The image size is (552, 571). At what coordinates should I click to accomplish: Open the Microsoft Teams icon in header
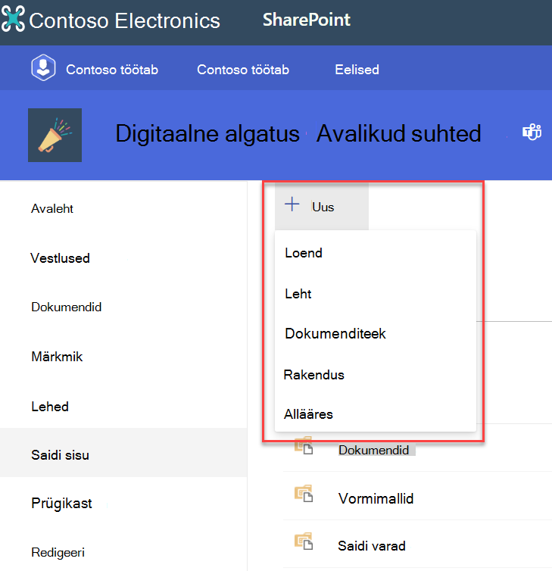tap(532, 132)
